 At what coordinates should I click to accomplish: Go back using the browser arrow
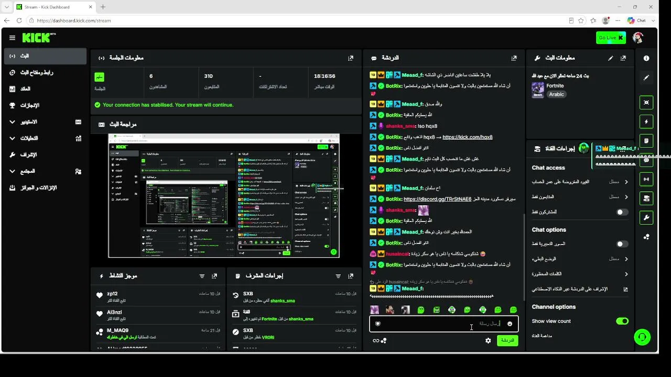7,20
